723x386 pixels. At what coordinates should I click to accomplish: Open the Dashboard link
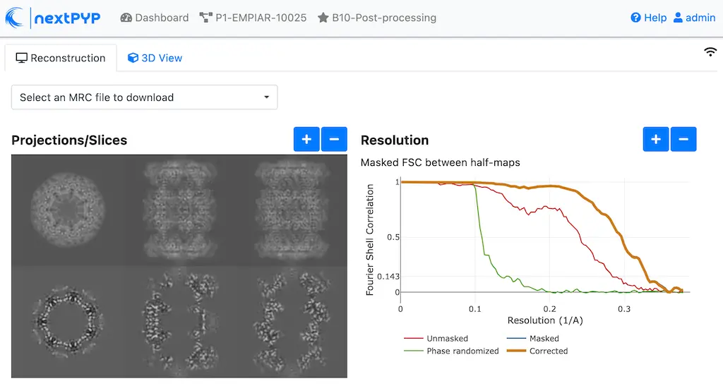[154, 18]
